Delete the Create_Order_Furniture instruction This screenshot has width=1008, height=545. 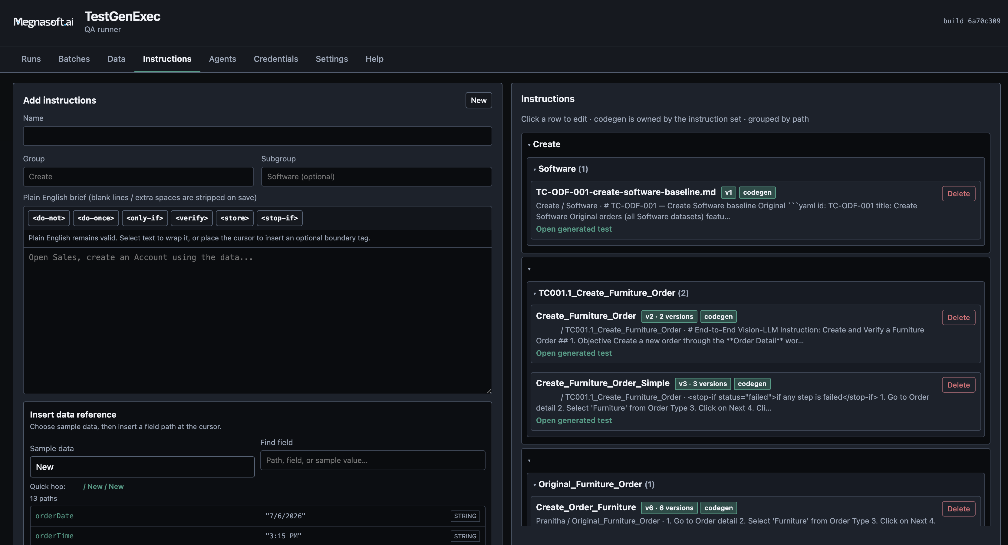click(958, 509)
